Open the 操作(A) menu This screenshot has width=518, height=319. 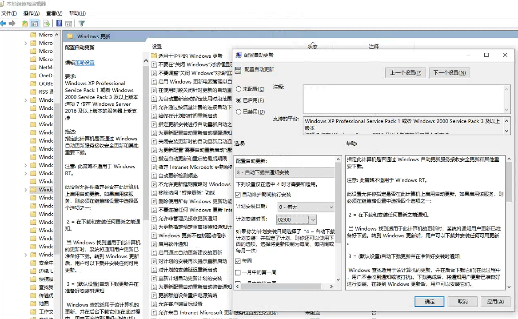pos(31,13)
